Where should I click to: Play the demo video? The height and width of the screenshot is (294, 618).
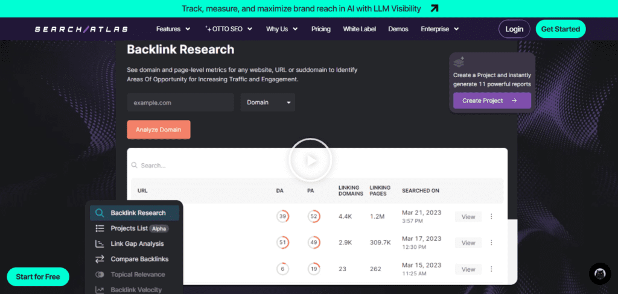(310, 160)
